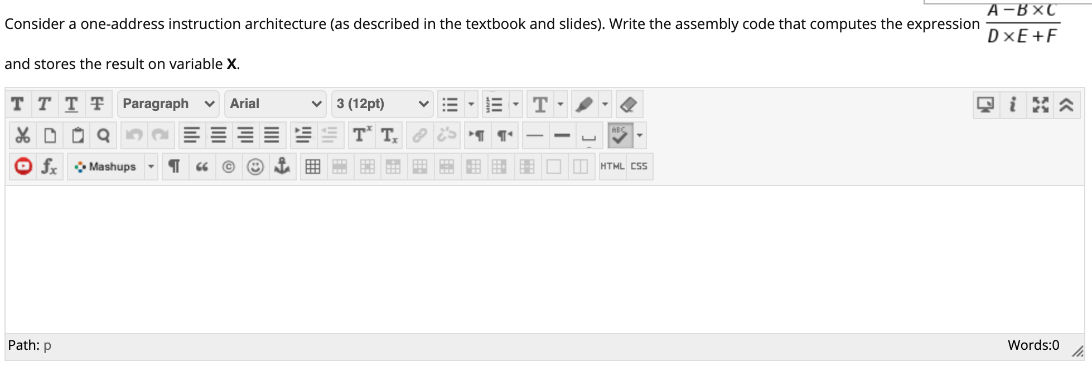Collapse the editor toolbar

1067,104
